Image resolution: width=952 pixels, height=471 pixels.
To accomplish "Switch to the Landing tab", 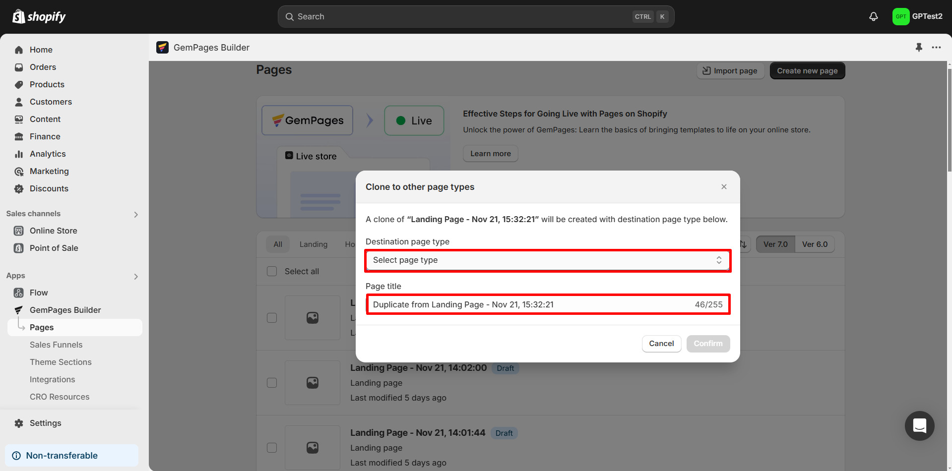I will coord(313,244).
